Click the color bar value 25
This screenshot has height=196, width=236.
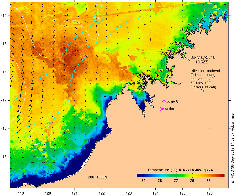click(x=143, y=180)
